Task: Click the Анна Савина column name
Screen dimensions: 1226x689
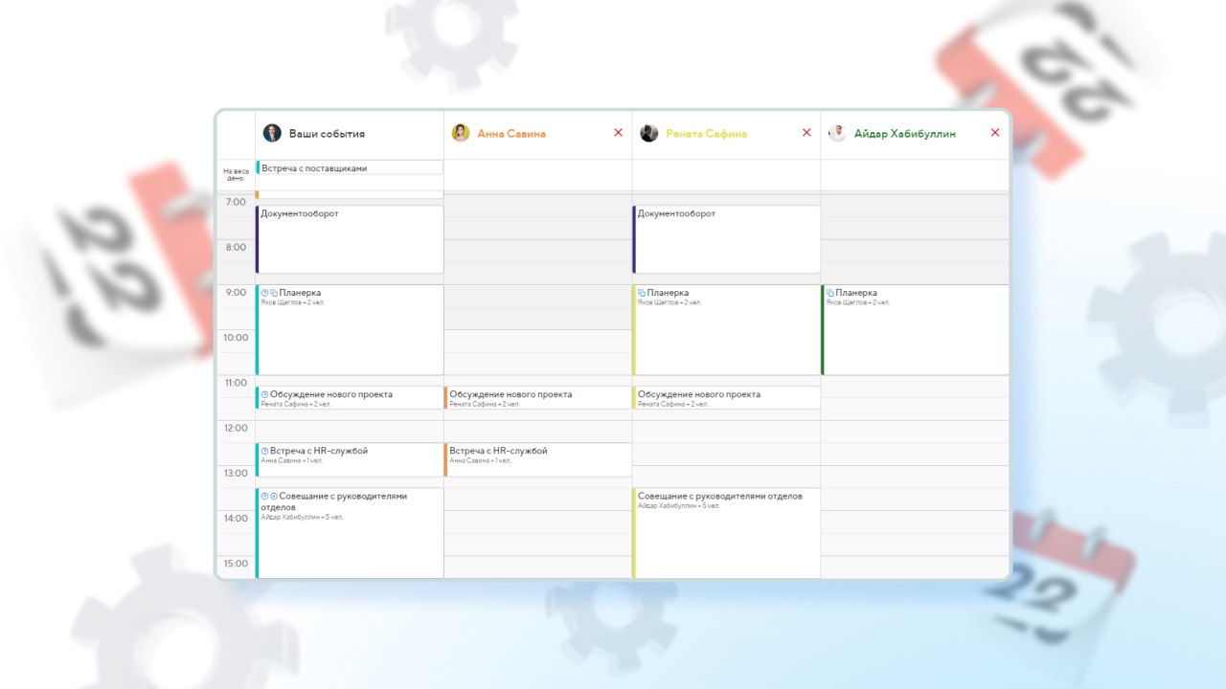Action: 511,134
